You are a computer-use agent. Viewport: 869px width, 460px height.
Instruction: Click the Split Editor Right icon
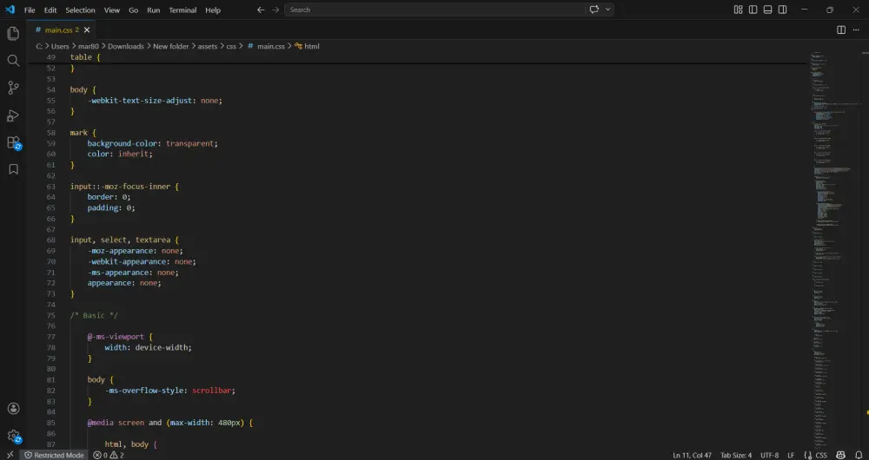(840, 30)
